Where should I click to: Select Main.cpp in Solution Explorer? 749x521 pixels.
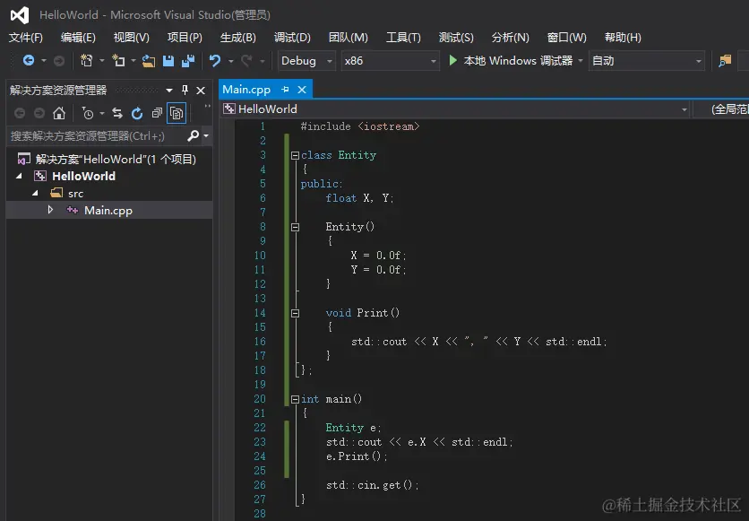[108, 211]
